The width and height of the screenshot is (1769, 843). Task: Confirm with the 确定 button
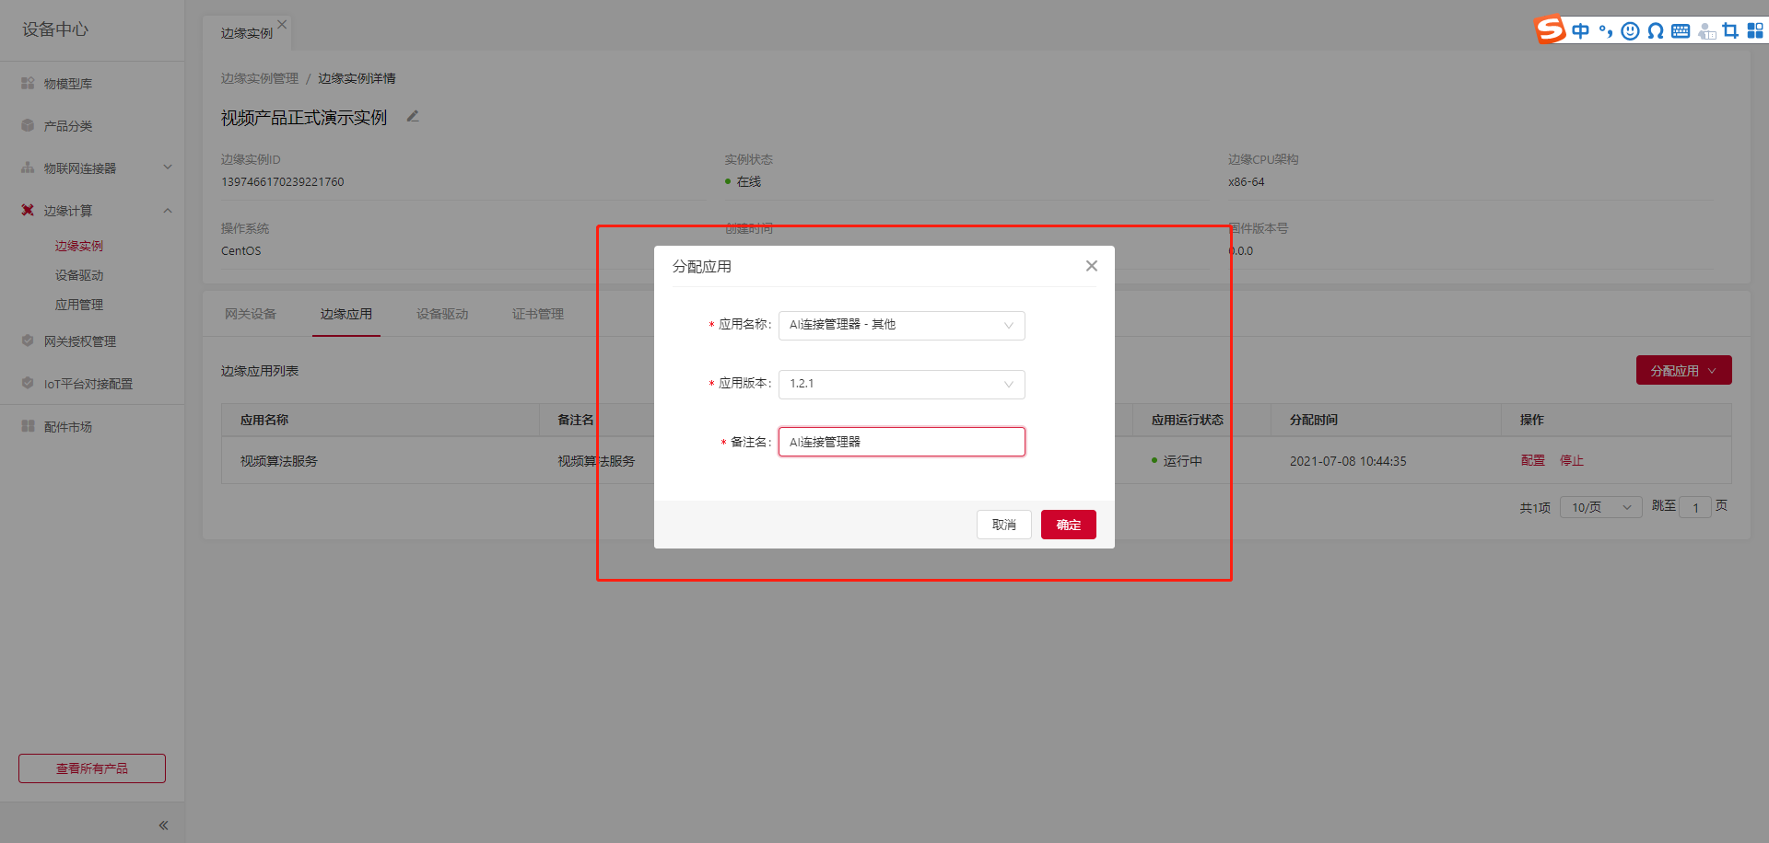click(x=1068, y=525)
